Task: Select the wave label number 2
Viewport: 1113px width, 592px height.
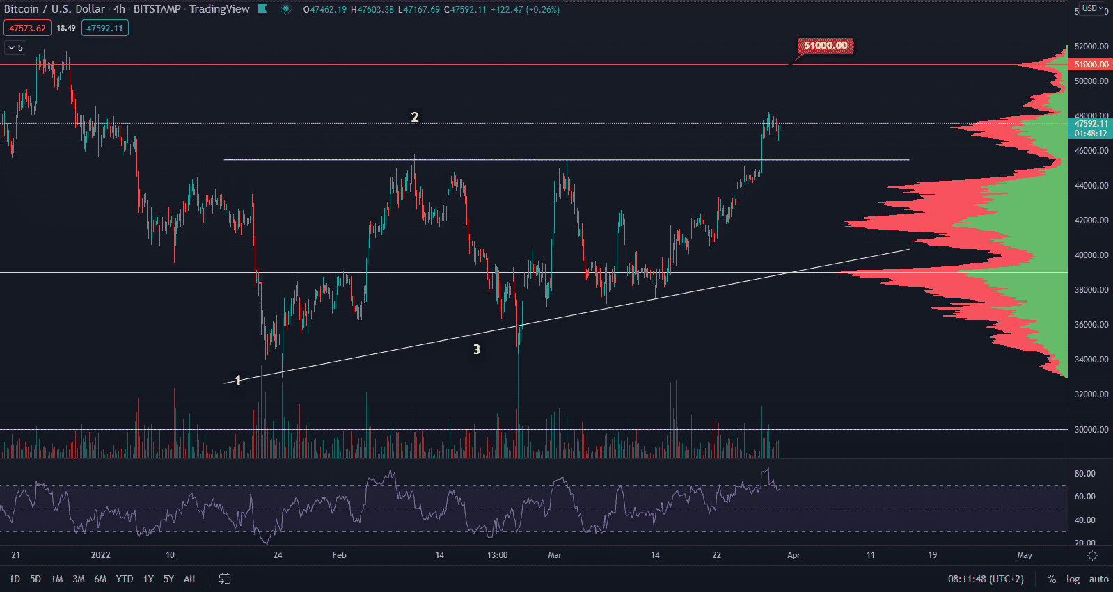Action: (x=415, y=117)
